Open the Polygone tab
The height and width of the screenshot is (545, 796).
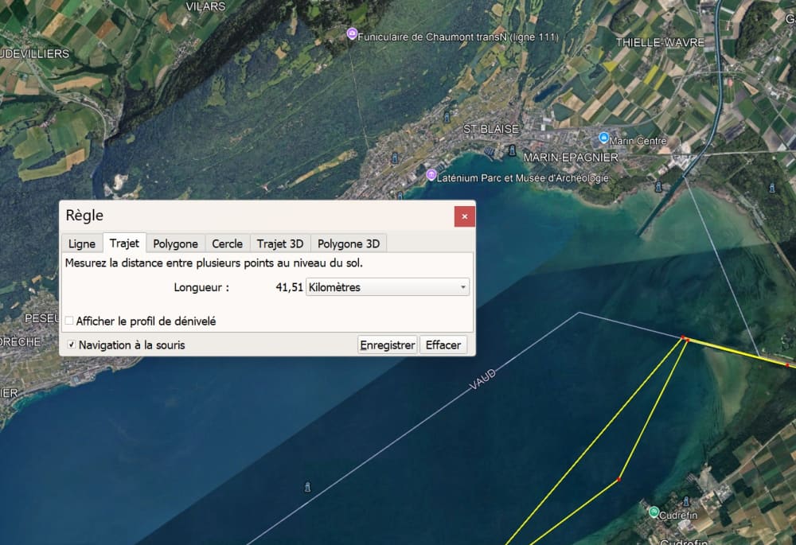tap(176, 243)
